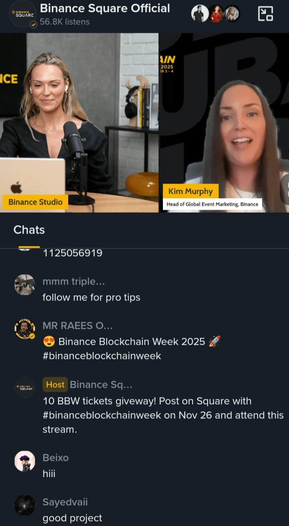Tap the Kim Murphy name label
289x526 pixels.
click(191, 191)
